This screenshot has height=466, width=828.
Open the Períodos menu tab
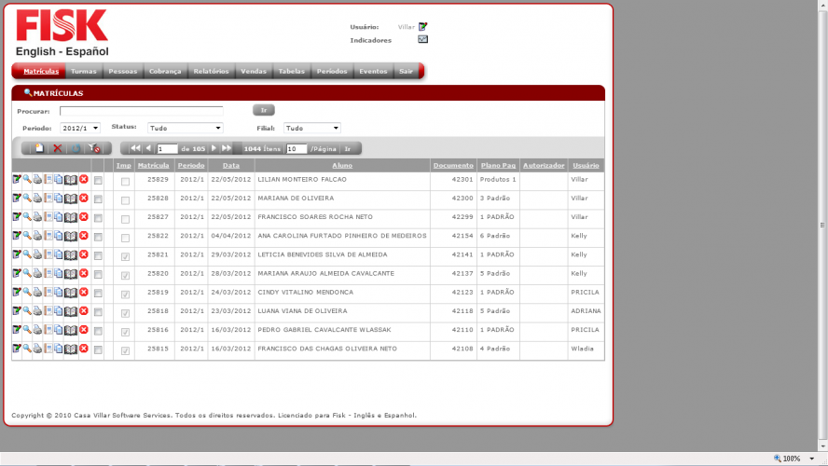point(332,71)
